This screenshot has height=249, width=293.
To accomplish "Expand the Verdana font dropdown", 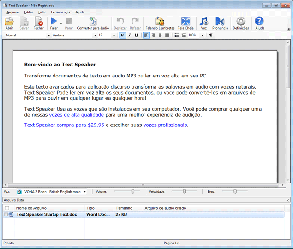I will point(95,35).
